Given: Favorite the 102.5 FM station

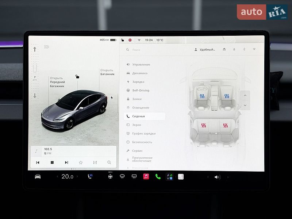Looking at the screenshot, I should click(x=81, y=162).
